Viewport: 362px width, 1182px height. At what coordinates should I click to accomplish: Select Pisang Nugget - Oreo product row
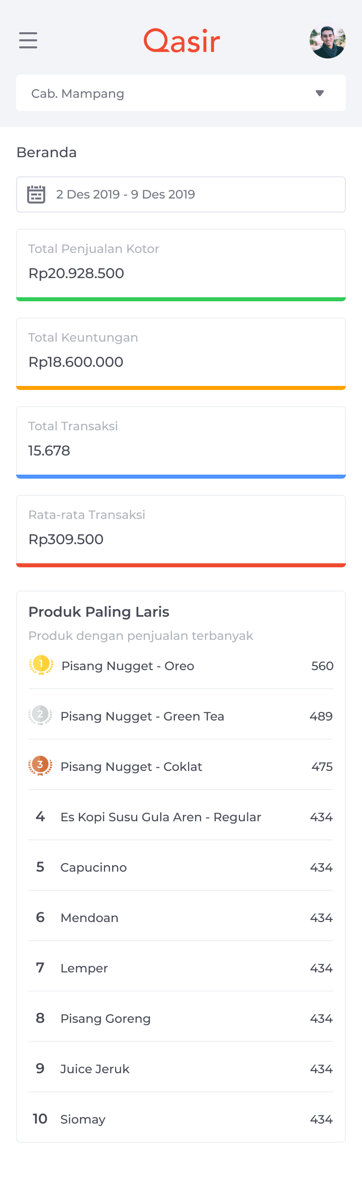pos(181,665)
